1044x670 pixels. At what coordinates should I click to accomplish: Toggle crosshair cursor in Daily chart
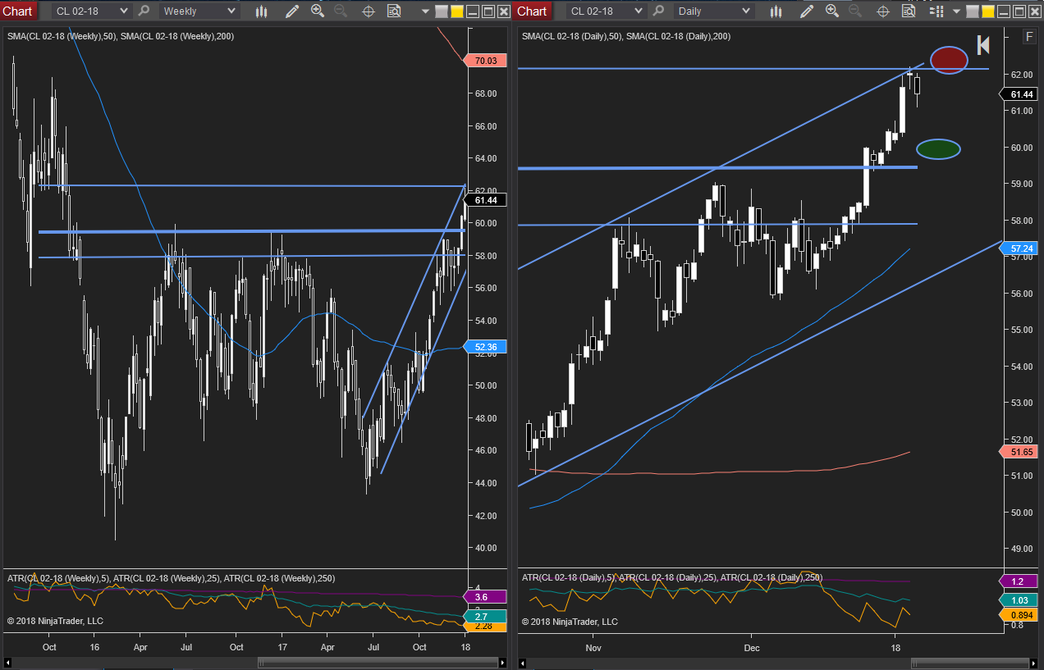point(883,11)
